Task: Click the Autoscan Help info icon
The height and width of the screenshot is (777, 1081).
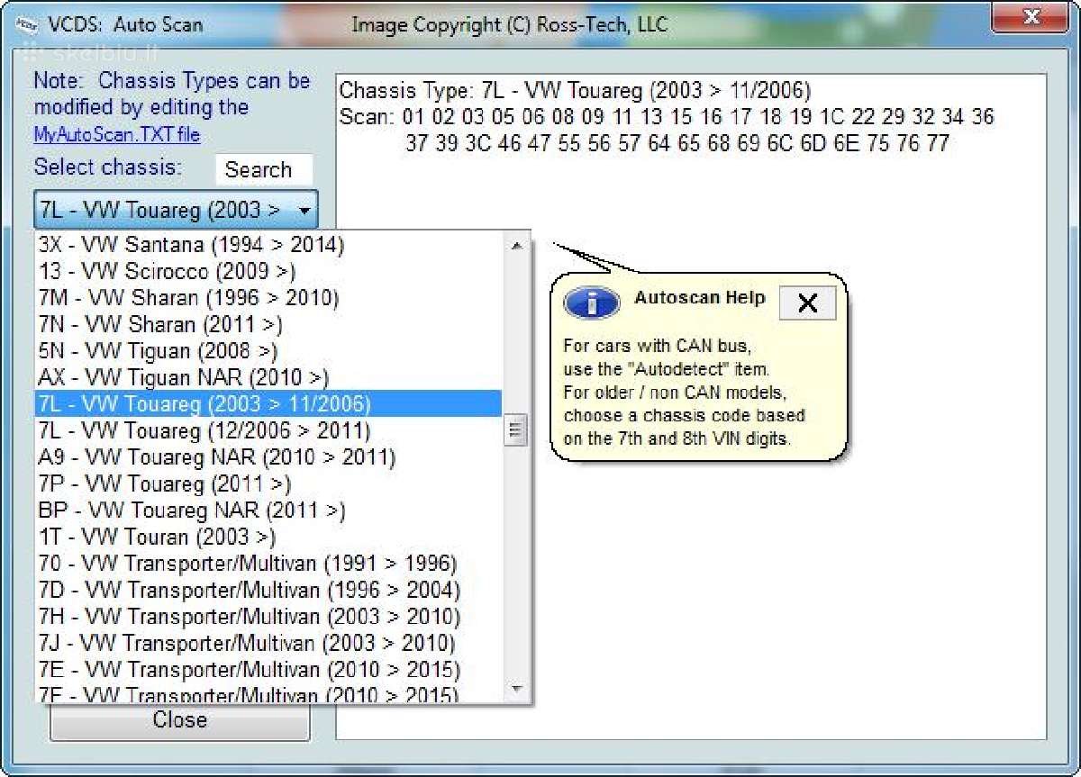Action: pos(591,303)
